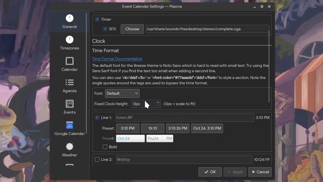Maximize the Event Calendar Settings window

pyautogui.click(x=262, y=7)
